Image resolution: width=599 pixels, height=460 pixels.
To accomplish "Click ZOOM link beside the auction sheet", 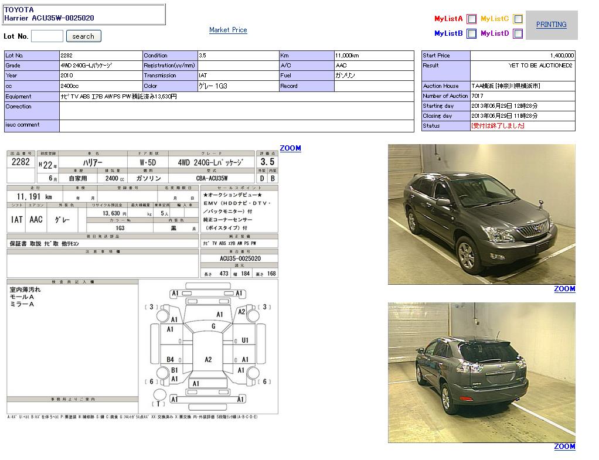I will click(290, 148).
